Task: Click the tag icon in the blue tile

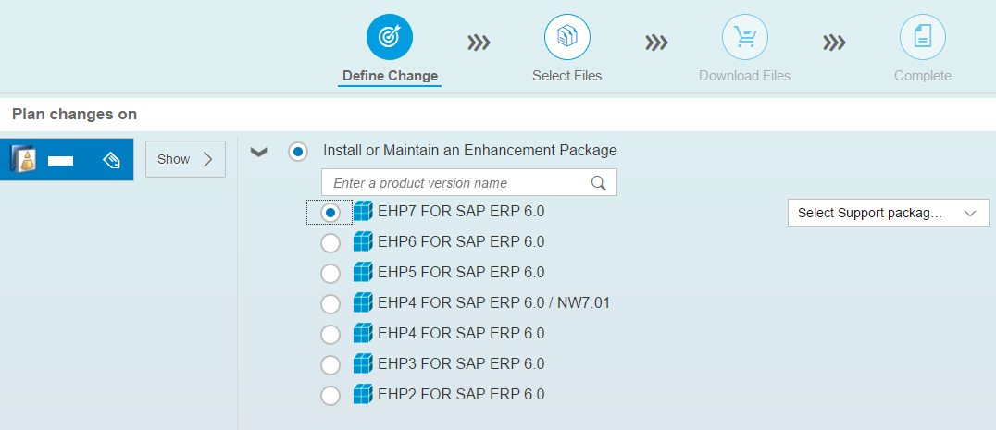Action: (x=111, y=160)
